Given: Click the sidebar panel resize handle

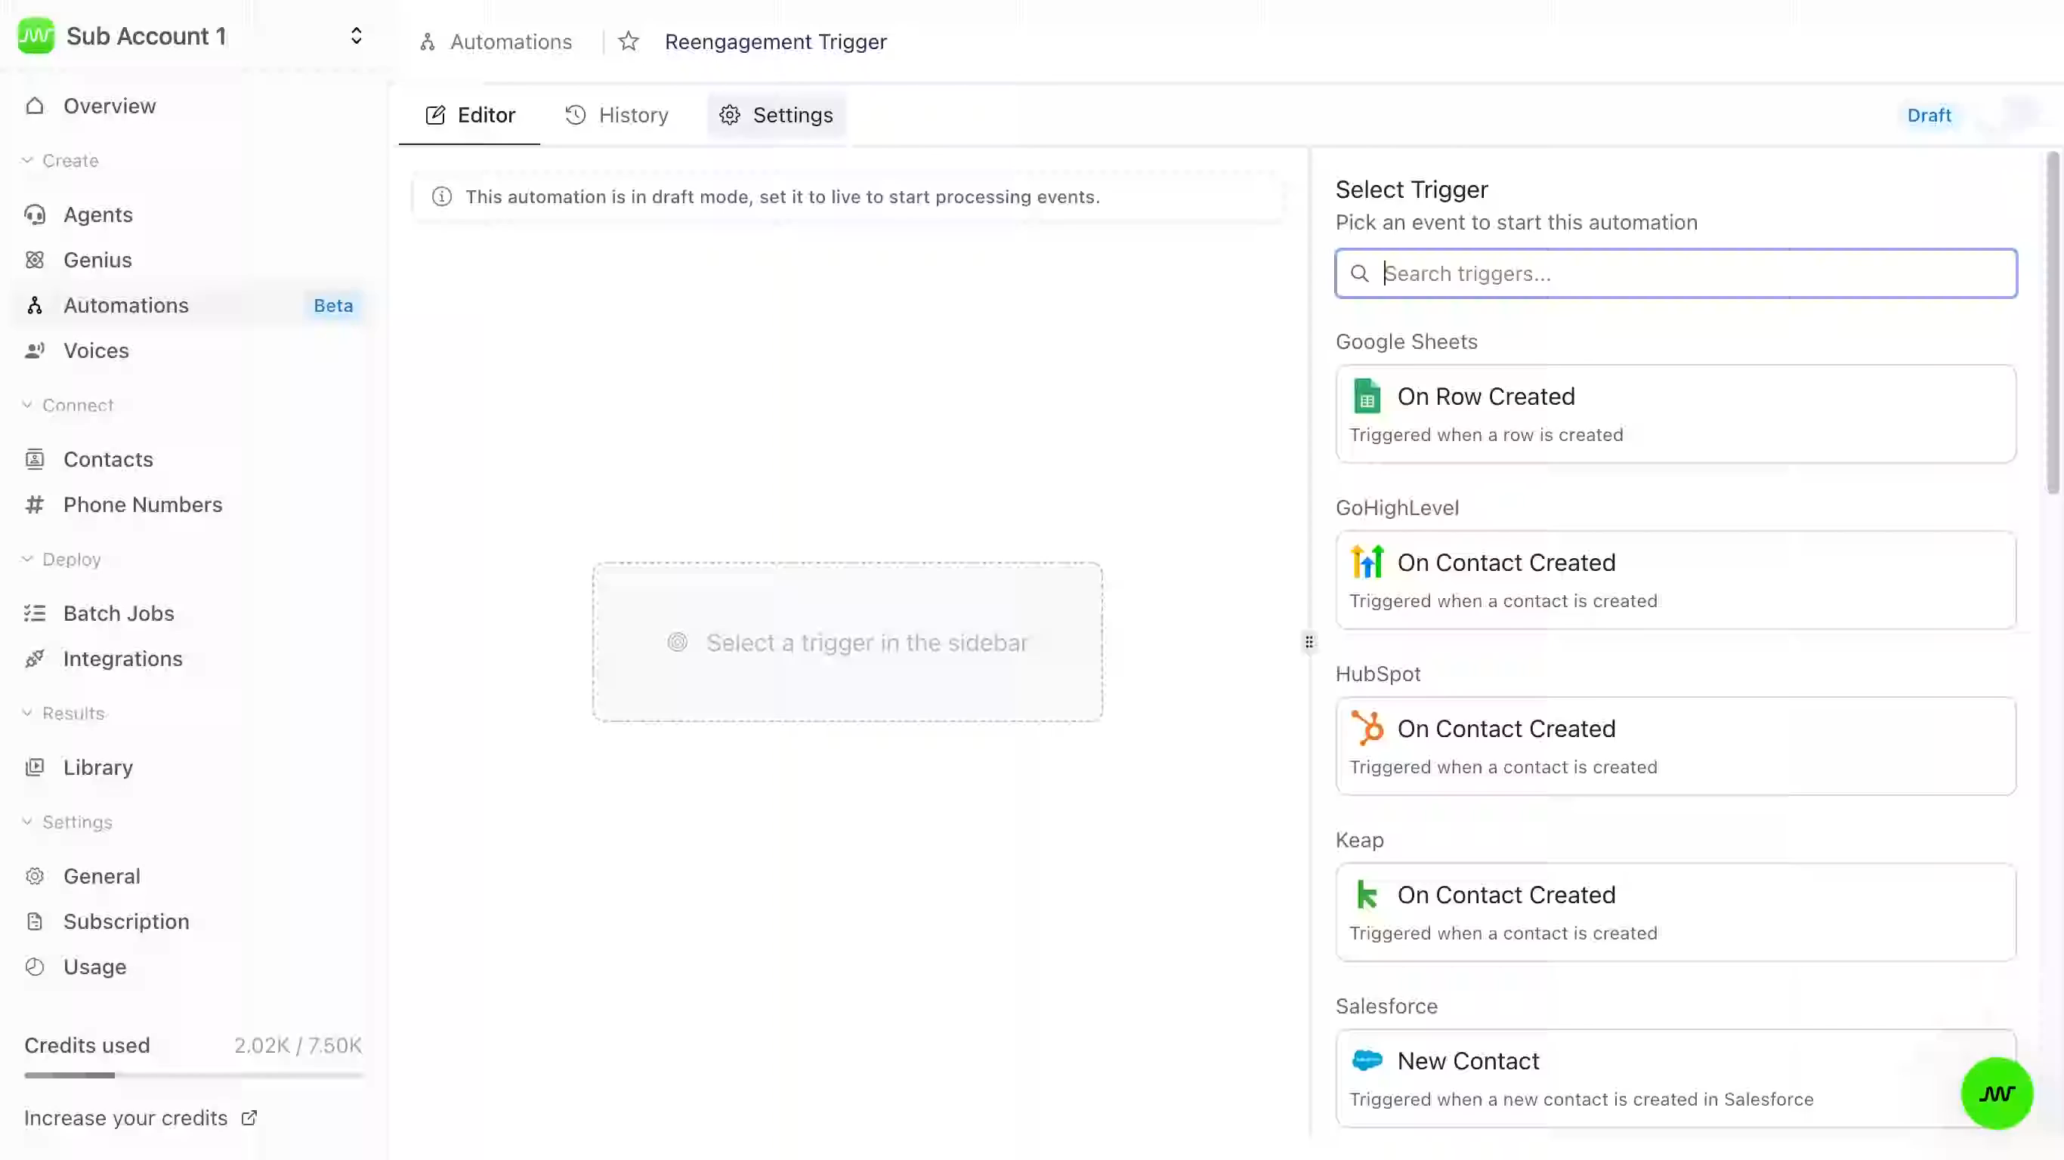Looking at the screenshot, I should click(1309, 642).
